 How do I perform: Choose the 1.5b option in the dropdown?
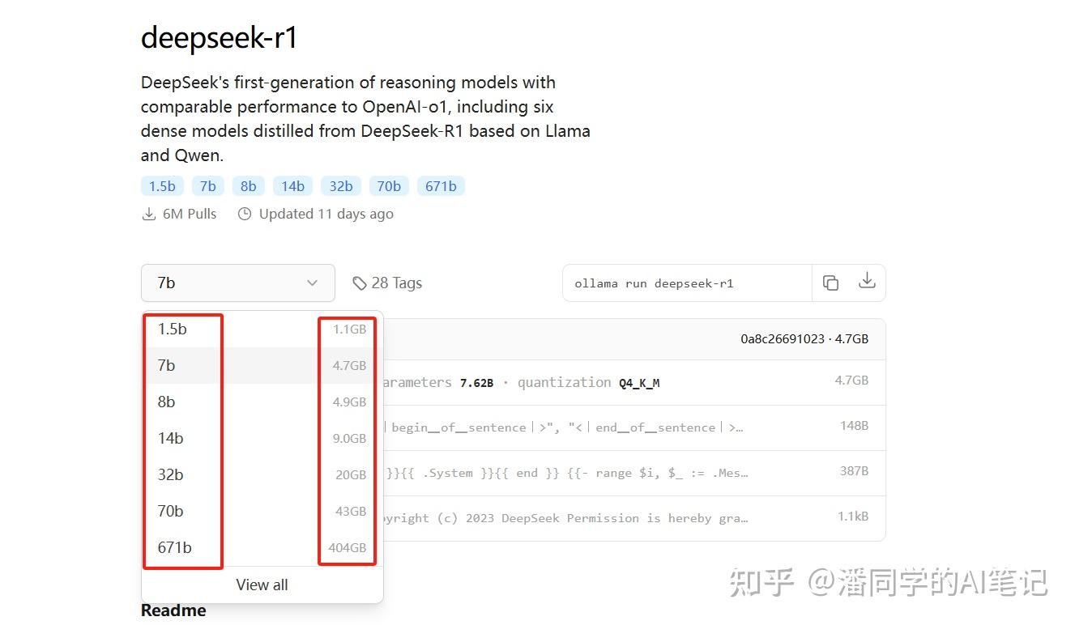pyautogui.click(x=173, y=329)
